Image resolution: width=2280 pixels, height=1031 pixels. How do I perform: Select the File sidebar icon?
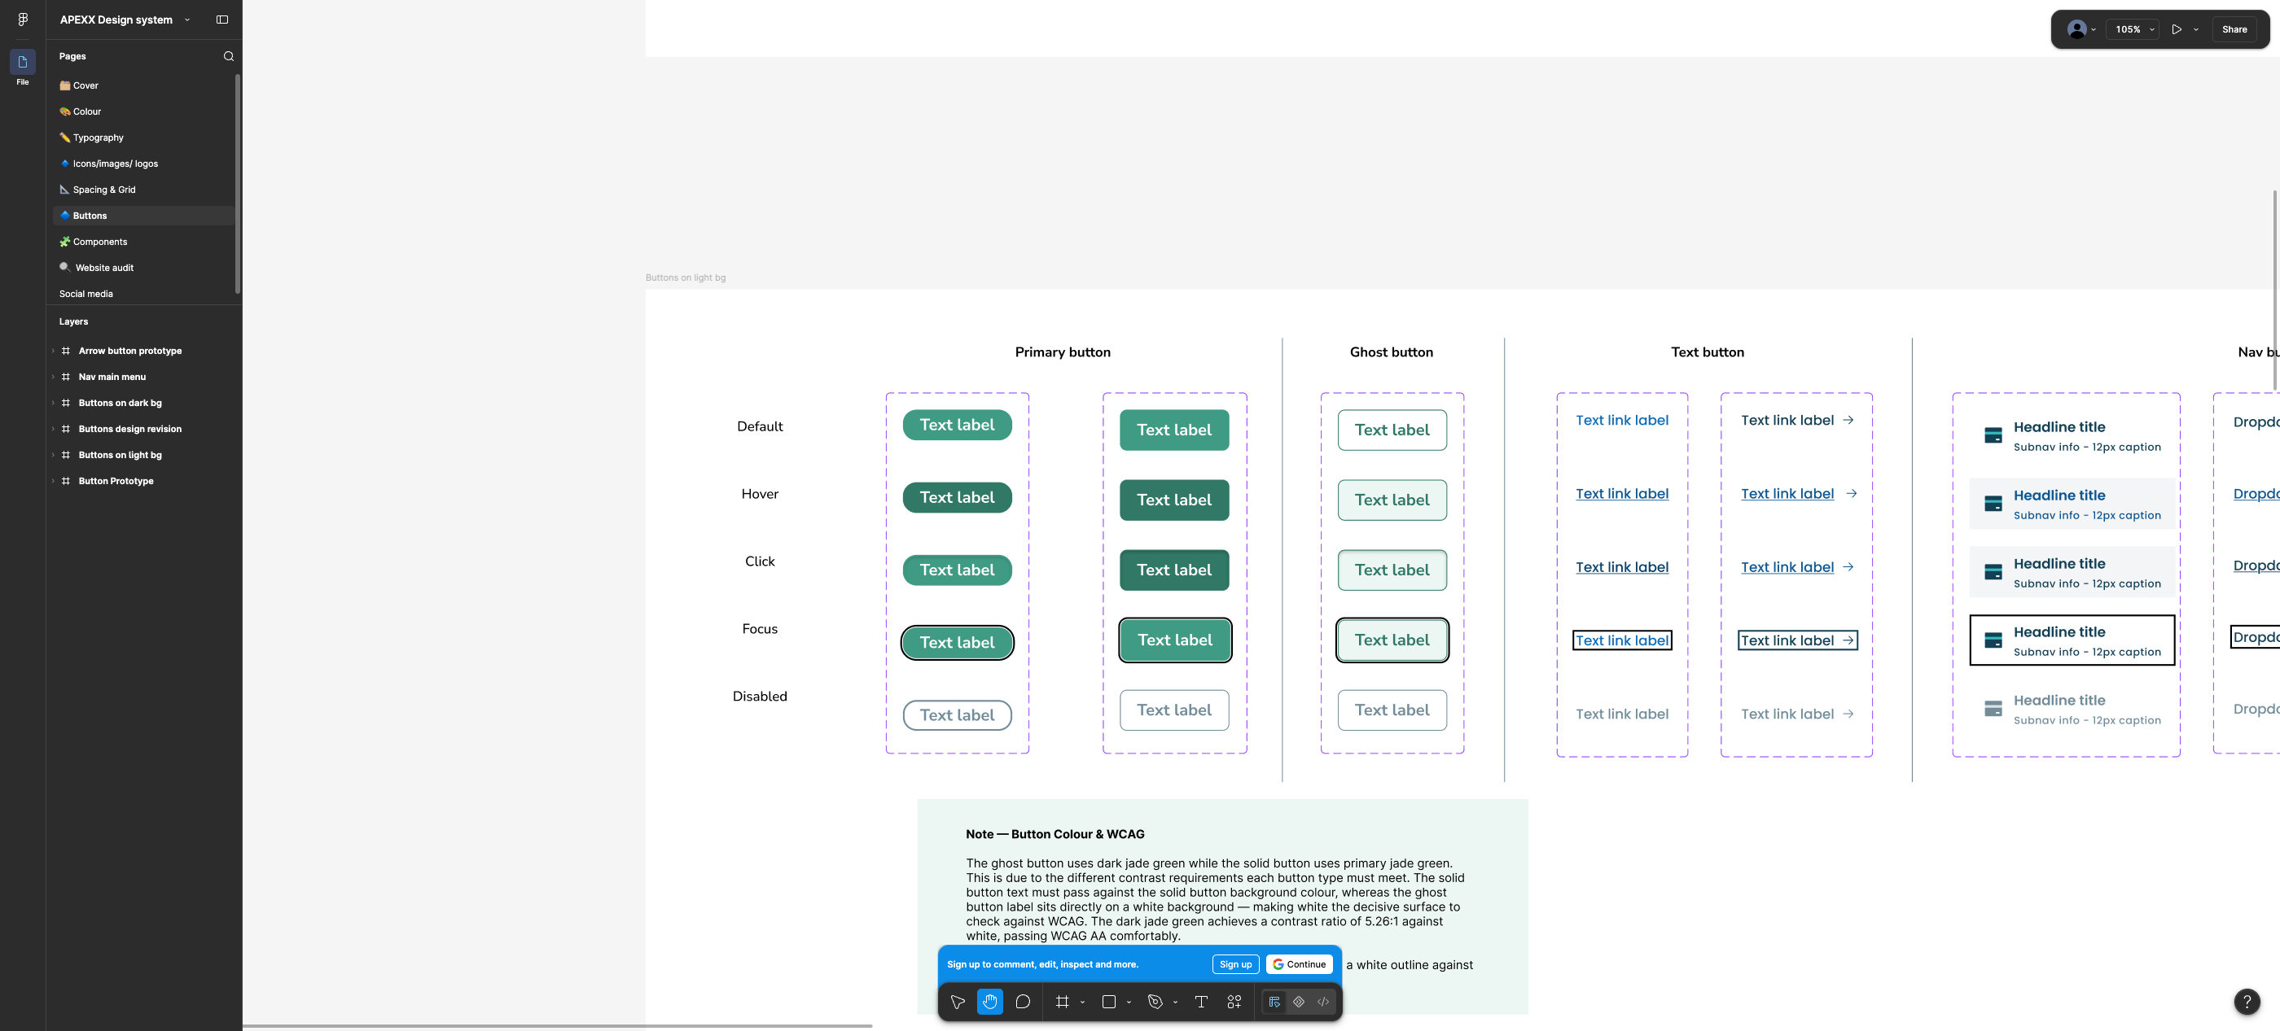[x=22, y=62]
